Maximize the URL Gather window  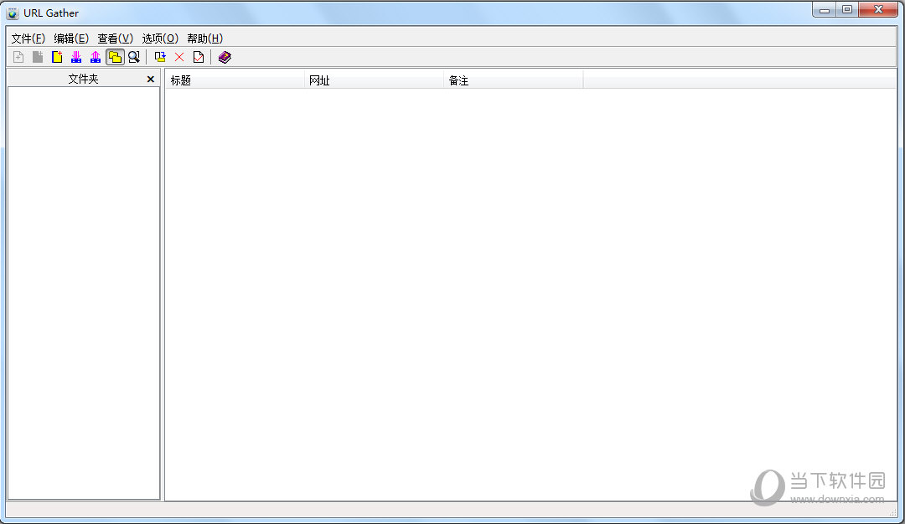coord(847,10)
